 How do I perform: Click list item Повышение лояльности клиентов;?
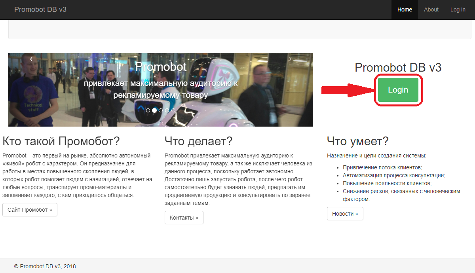click(x=387, y=183)
